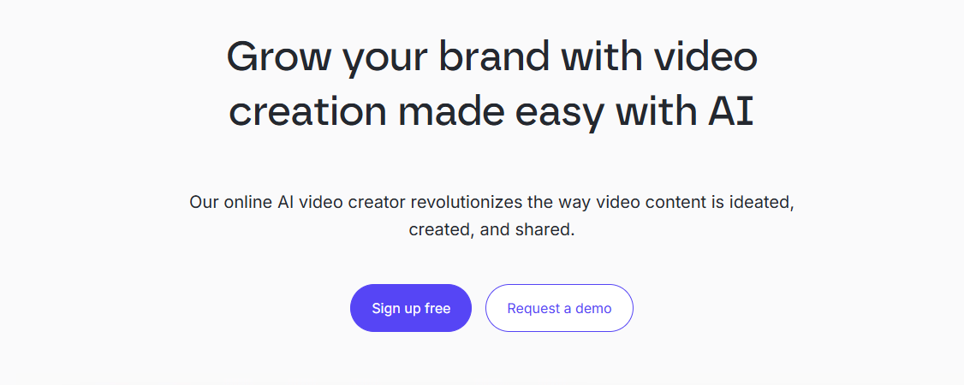This screenshot has width=964, height=385.
Task: Click the Sign up free button
Action: click(x=411, y=308)
